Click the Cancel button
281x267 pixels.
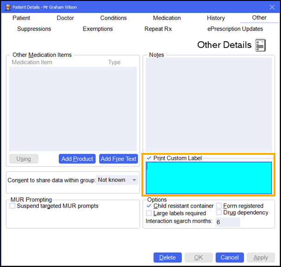pos(230,258)
